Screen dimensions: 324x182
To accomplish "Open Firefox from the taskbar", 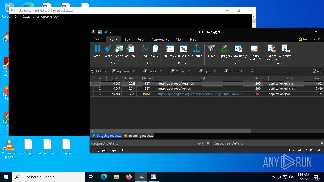I will (x=129, y=177).
